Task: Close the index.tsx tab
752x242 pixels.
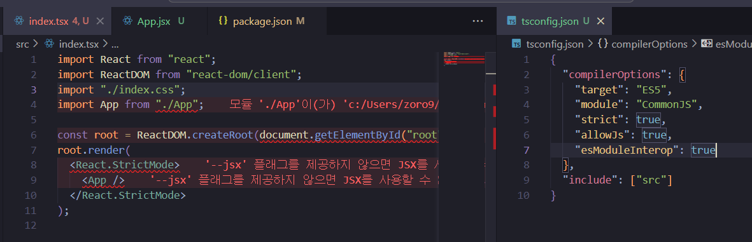Action: point(100,21)
